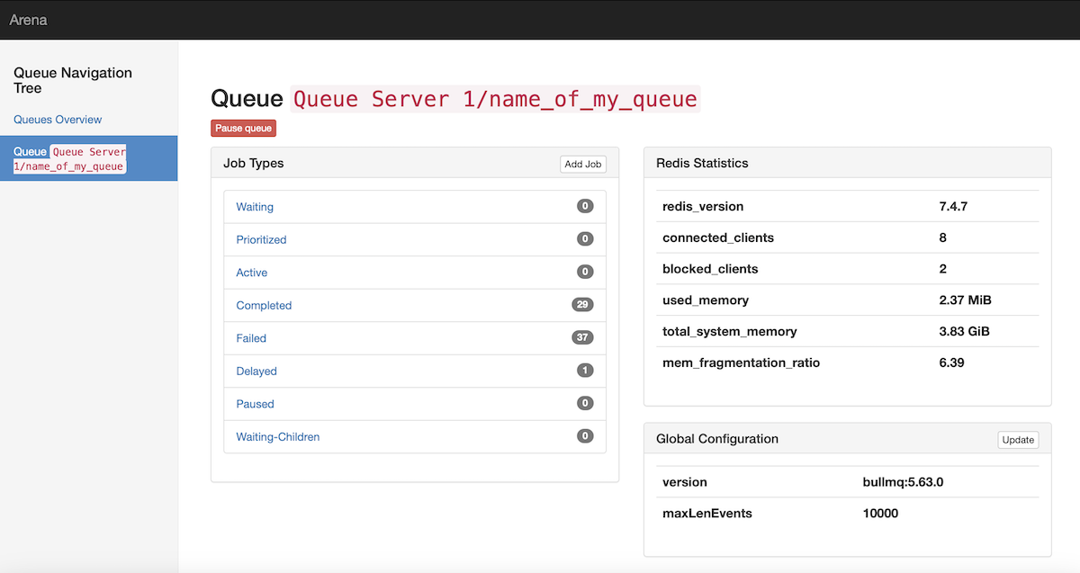The width and height of the screenshot is (1080, 573).
Task: Click the Waiting count badge 0
Action: 585,206
